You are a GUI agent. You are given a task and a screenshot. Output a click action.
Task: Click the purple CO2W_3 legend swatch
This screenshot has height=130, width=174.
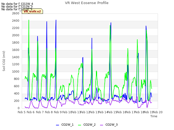(101, 125)
